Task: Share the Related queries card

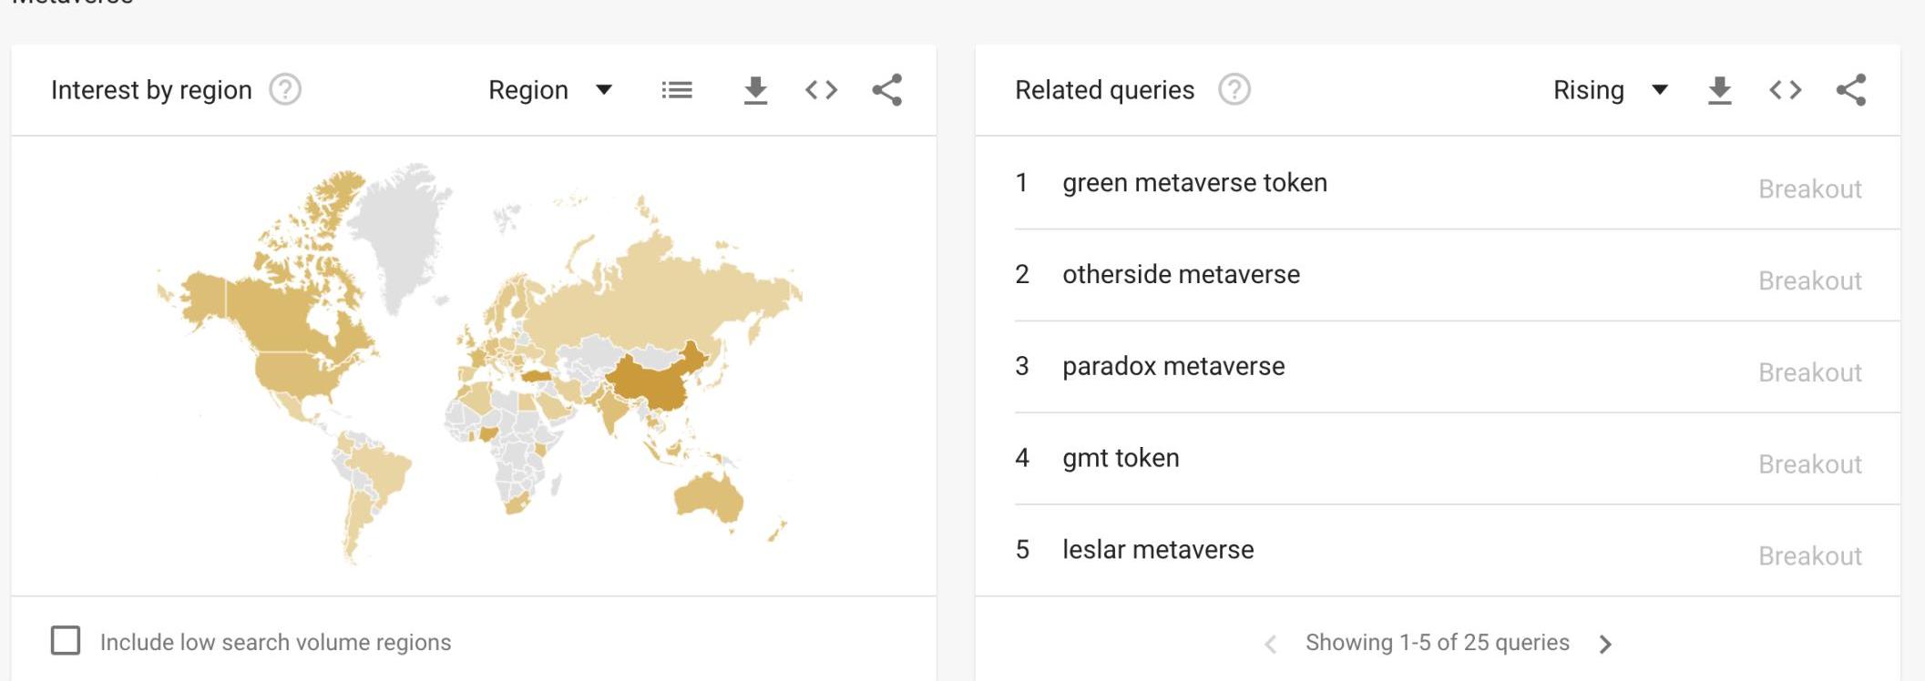Action: click(1850, 90)
